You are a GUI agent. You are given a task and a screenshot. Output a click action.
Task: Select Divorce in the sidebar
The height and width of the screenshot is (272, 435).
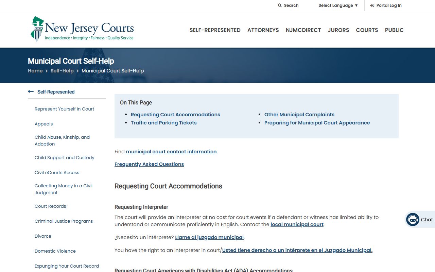click(x=43, y=236)
